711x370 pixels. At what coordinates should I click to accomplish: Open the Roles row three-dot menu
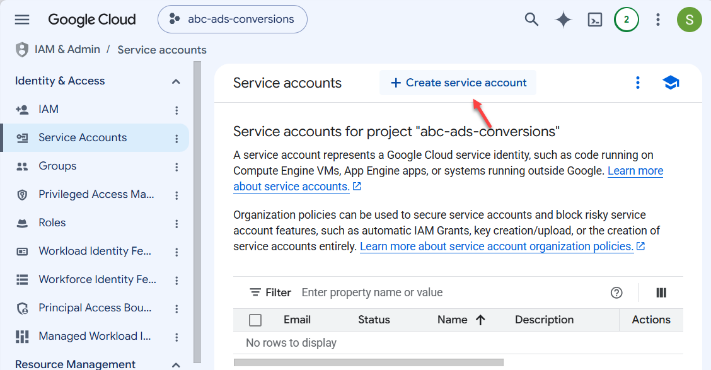click(x=176, y=224)
